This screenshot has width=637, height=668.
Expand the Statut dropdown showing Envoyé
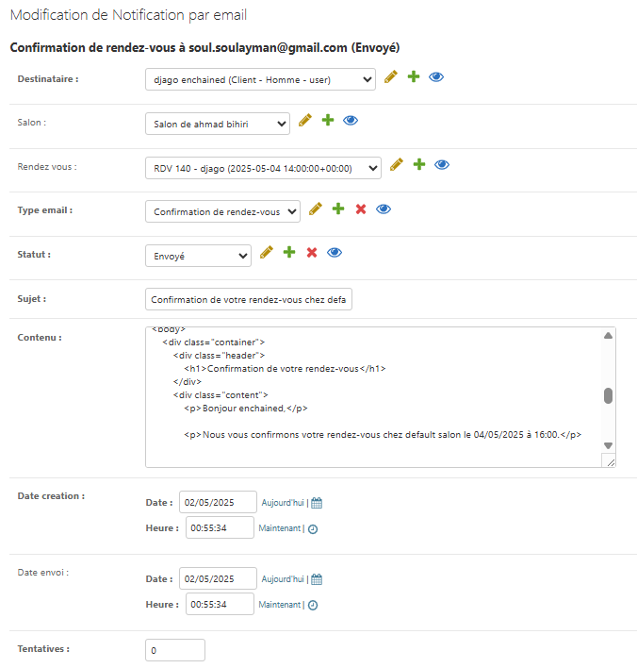point(198,256)
